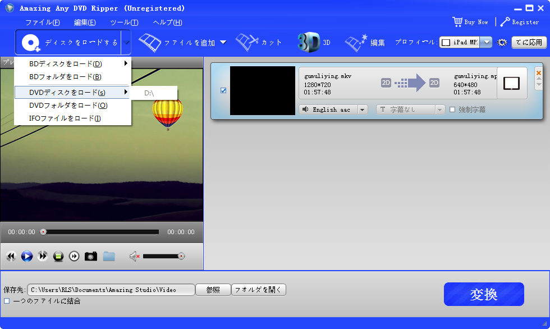The height and width of the screenshot is (329, 550).
Task: Open the ツール(T) menu
Action: [124, 22]
